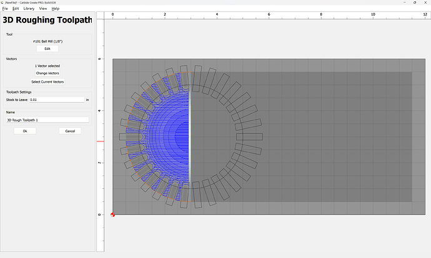Open the File menu

[5, 9]
